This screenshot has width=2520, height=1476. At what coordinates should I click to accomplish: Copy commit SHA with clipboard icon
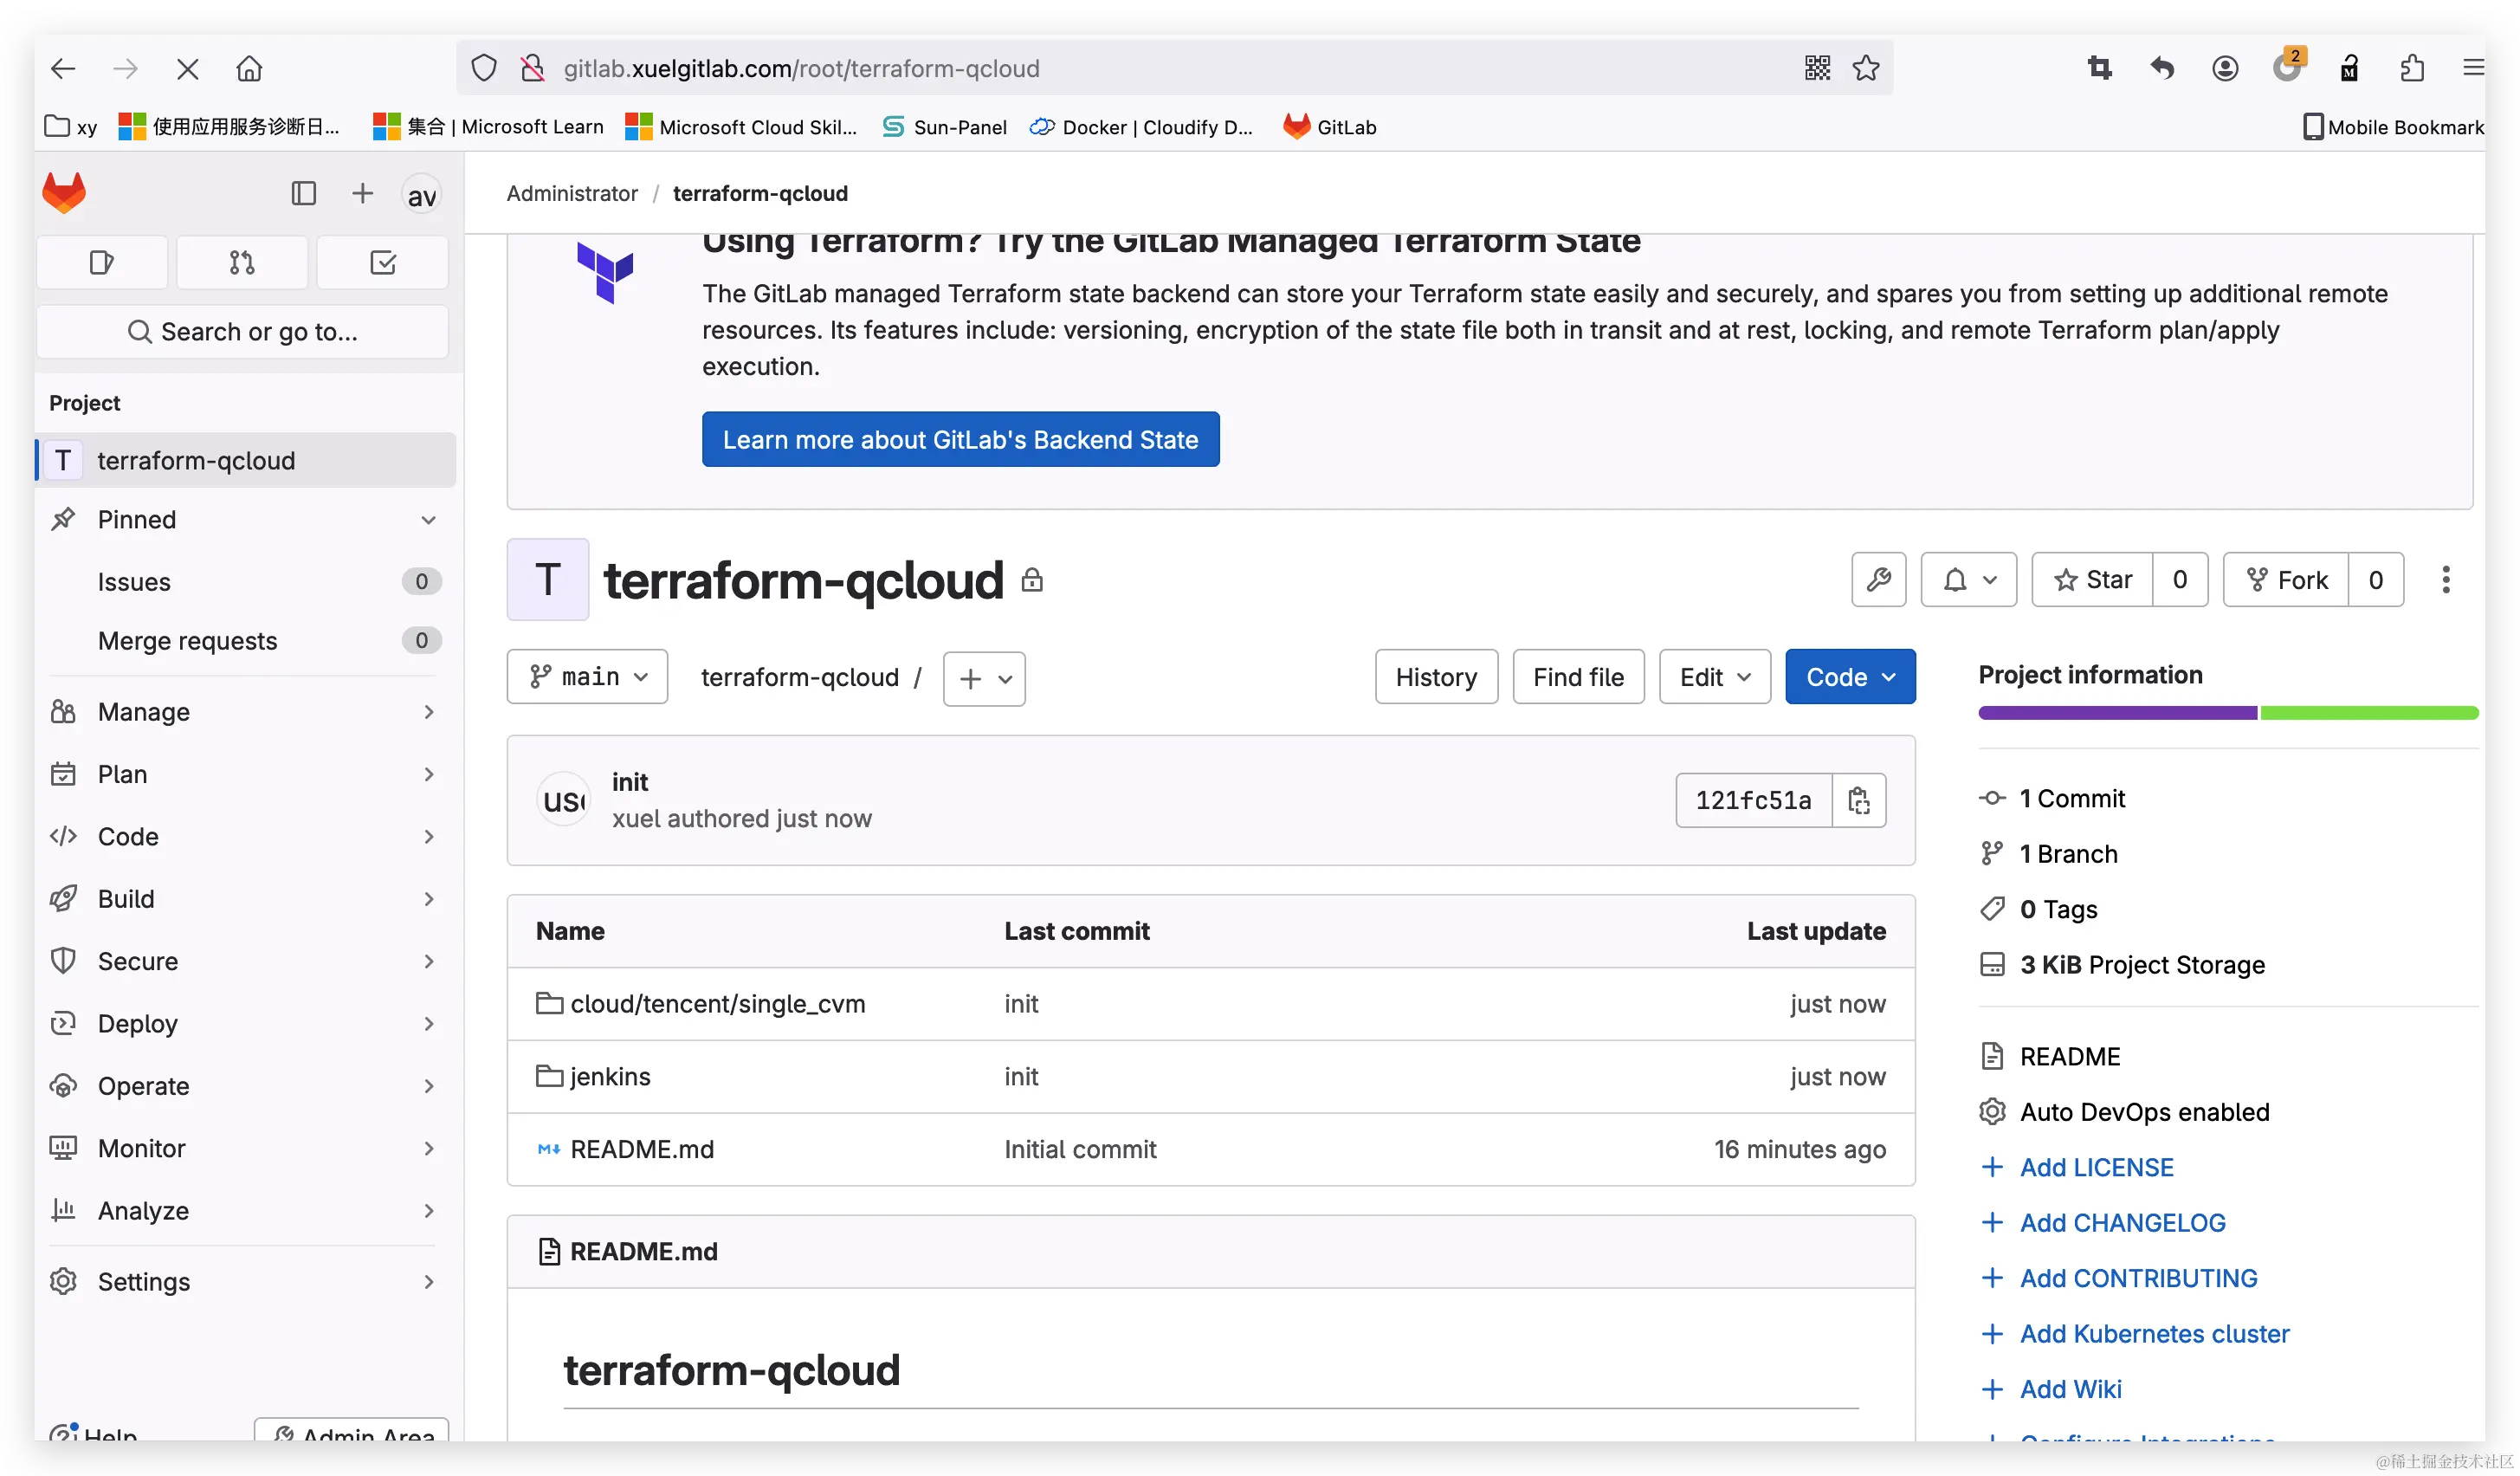click(x=1859, y=800)
